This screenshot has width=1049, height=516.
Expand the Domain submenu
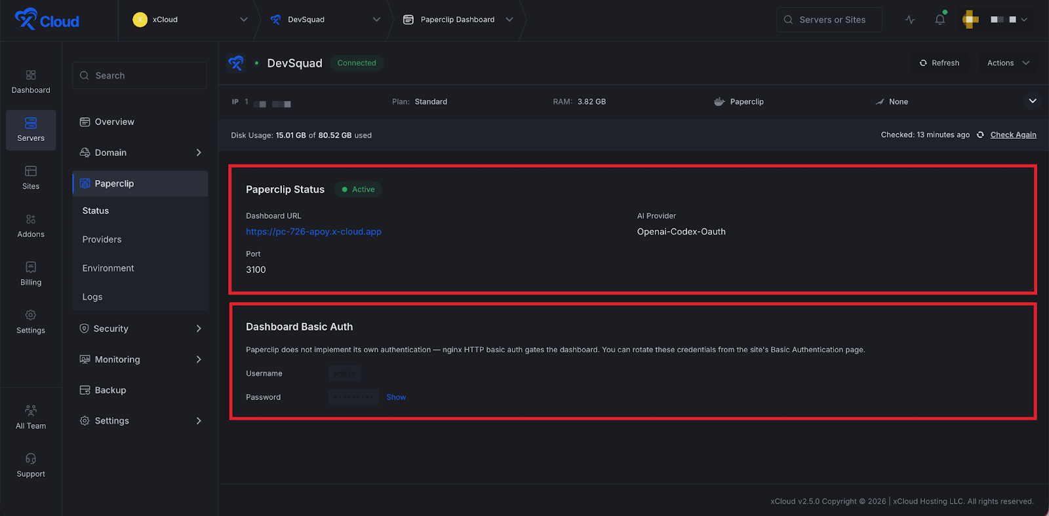coord(199,153)
